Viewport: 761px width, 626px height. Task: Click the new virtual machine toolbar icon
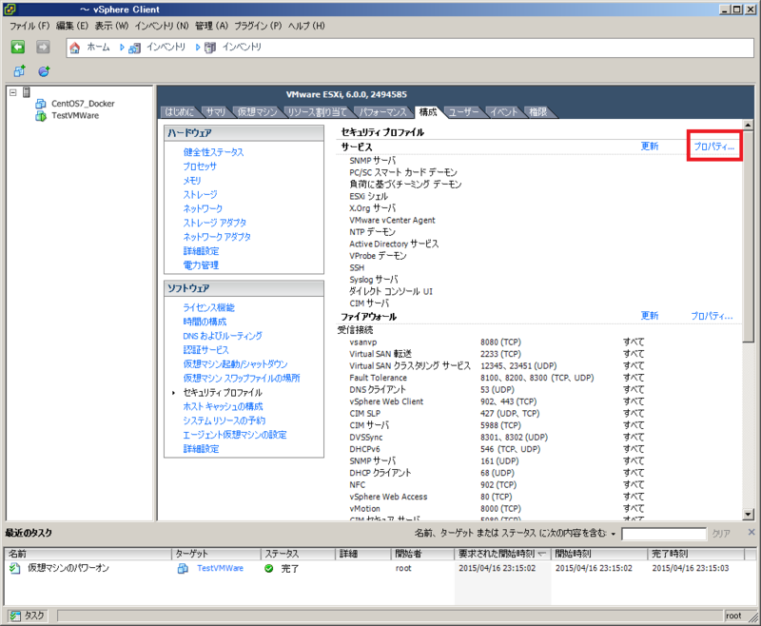[x=19, y=71]
